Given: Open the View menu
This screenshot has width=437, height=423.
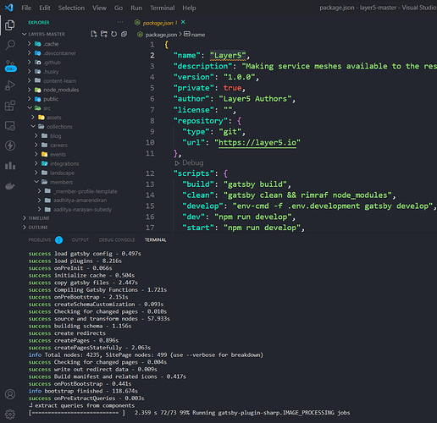Looking at the screenshot, I should click(99, 8).
